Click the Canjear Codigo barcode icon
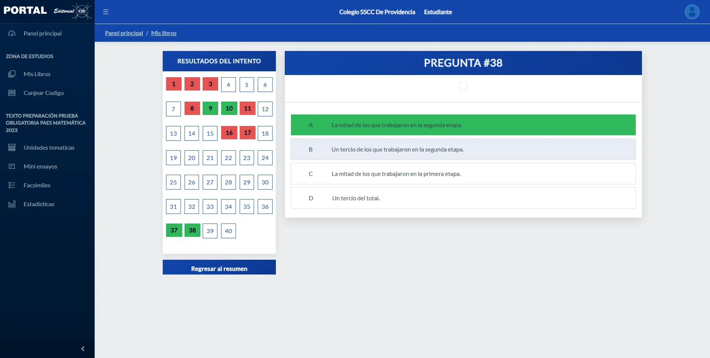This screenshot has height=358, width=710. (12, 93)
